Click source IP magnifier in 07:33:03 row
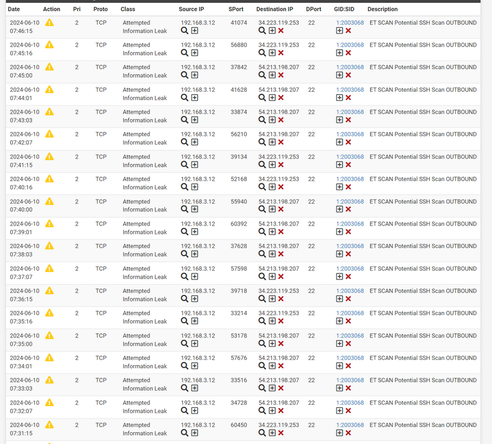The height and width of the screenshot is (444, 492). tap(184, 388)
